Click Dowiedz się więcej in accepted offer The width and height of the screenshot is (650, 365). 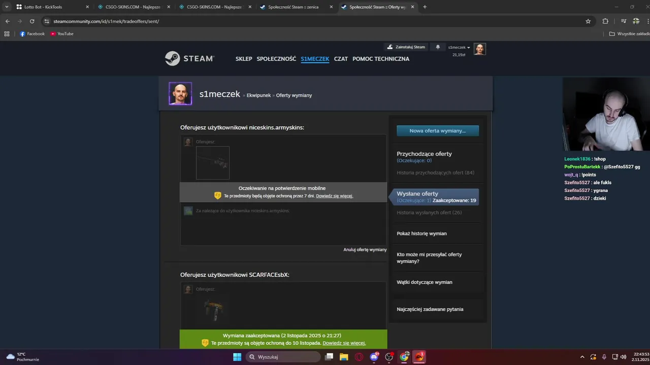(x=344, y=343)
